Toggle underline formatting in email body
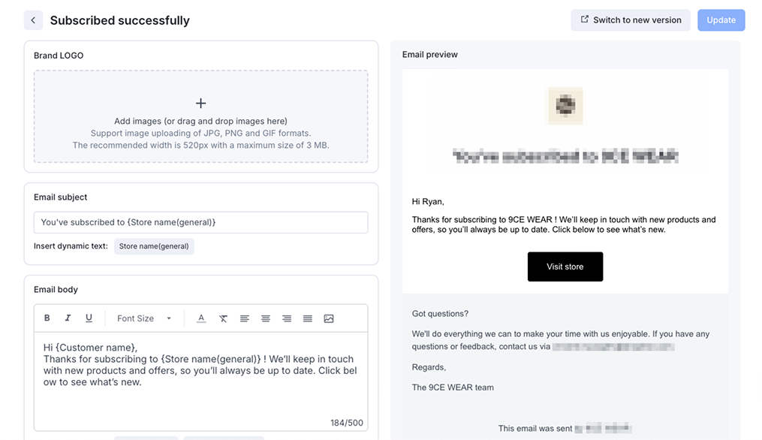 [89, 318]
